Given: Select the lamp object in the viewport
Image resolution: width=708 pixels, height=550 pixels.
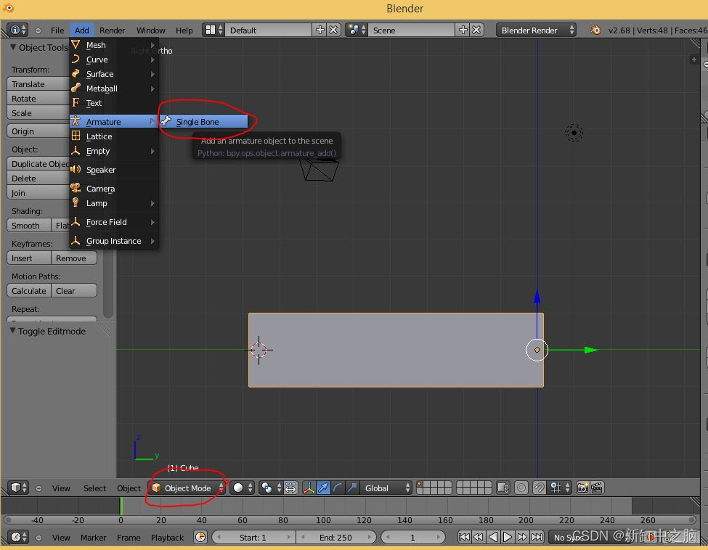Looking at the screenshot, I should pyautogui.click(x=574, y=133).
